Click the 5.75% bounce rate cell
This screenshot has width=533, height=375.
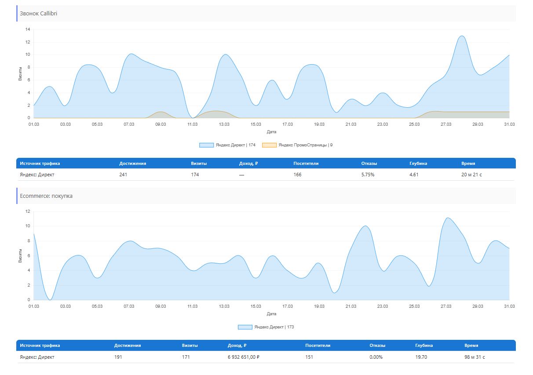click(368, 175)
